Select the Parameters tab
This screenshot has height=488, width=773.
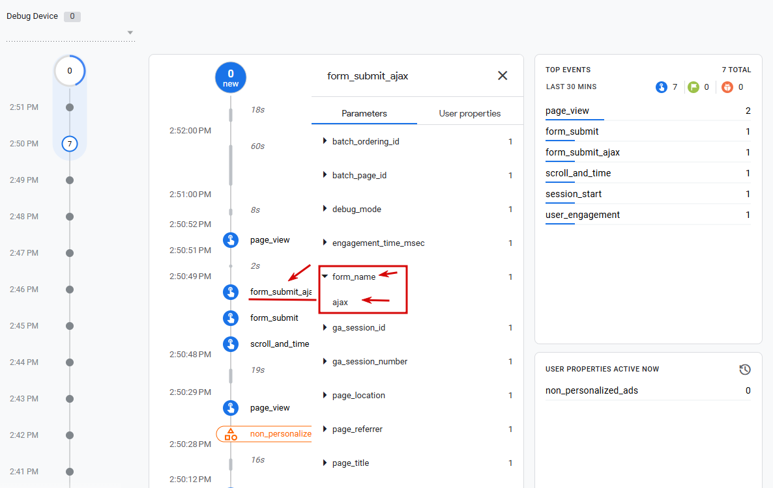[364, 114]
